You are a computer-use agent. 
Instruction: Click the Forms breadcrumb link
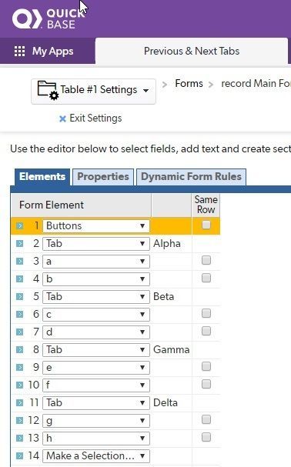click(189, 83)
